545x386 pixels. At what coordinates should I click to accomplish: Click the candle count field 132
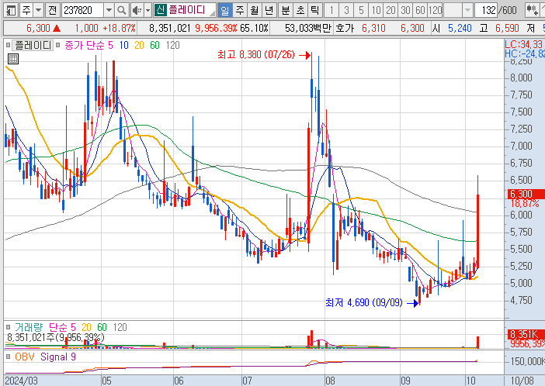click(487, 10)
